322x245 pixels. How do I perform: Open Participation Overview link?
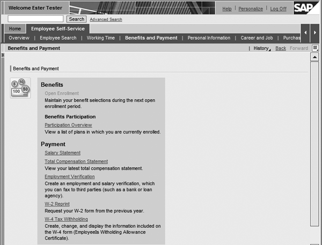(x=68, y=125)
